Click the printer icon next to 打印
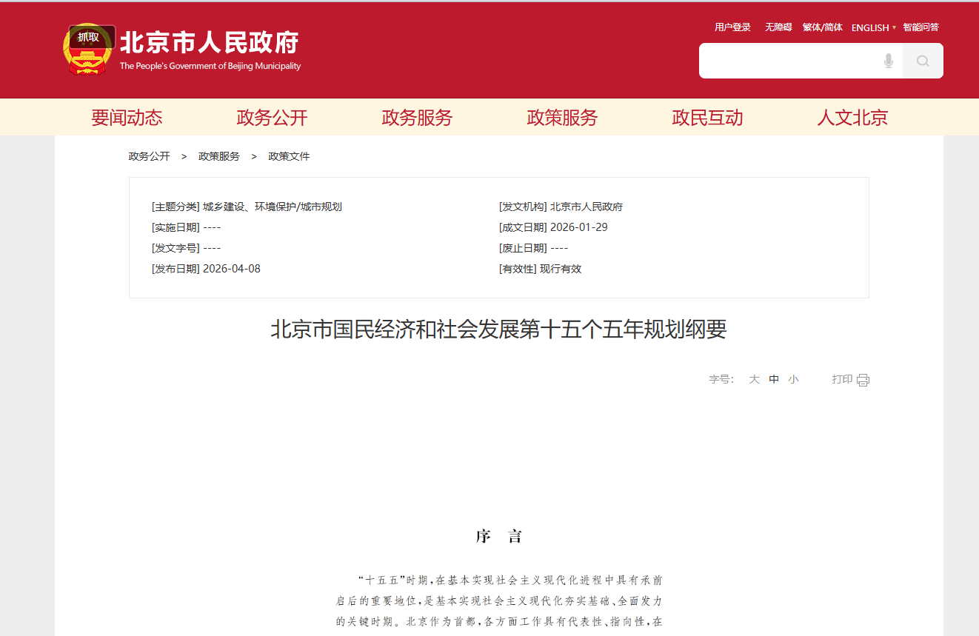Viewport: 979px width, 636px height. (x=863, y=380)
